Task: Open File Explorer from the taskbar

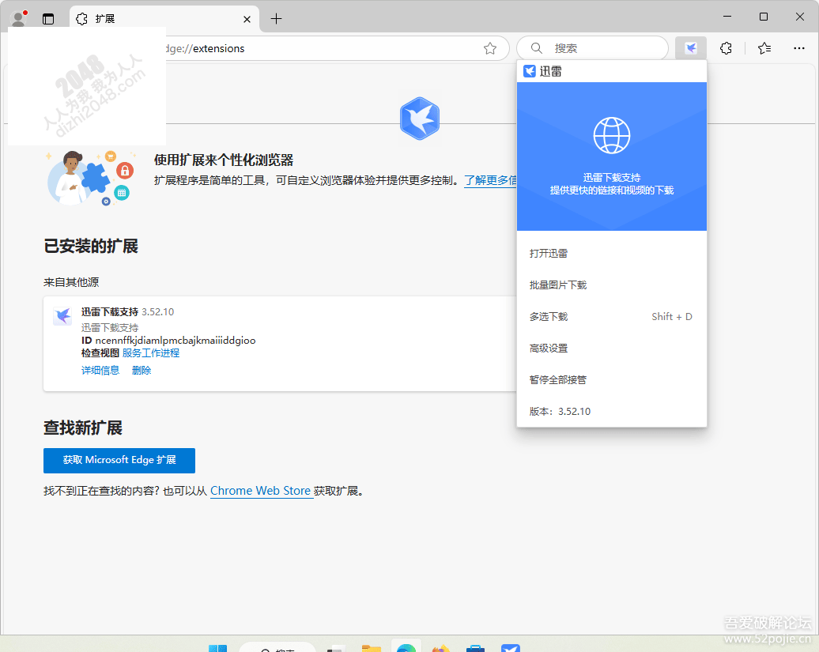Action: click(x=372, y=646)
